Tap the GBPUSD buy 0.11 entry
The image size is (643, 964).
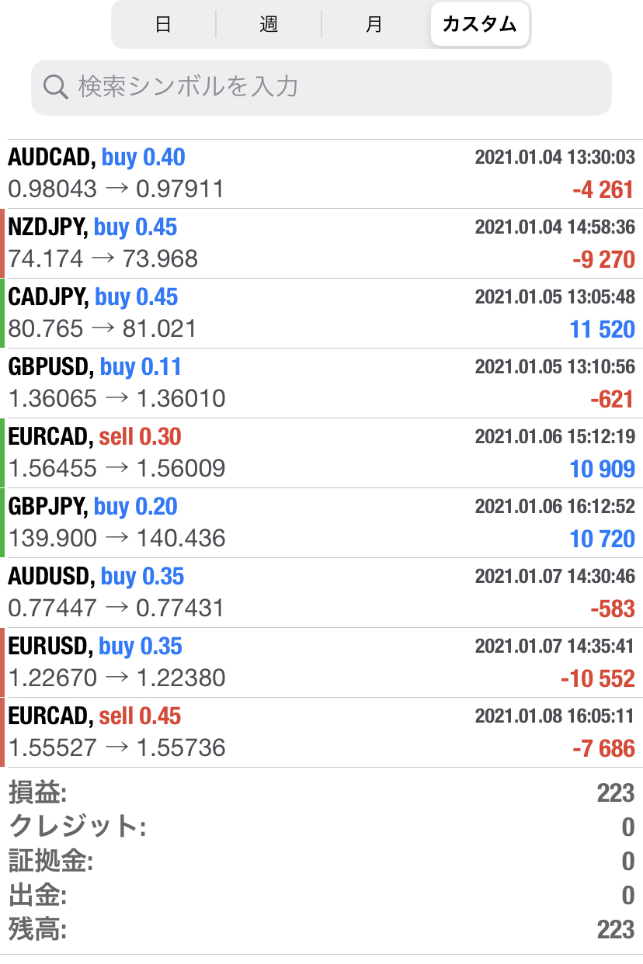321,383
